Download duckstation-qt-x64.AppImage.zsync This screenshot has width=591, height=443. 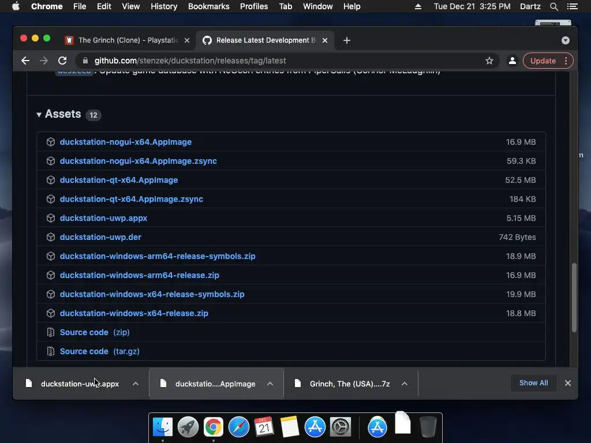pos(132,199)
